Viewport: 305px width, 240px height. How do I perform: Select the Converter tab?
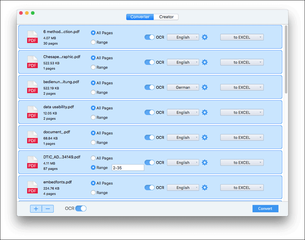[140, 17]
